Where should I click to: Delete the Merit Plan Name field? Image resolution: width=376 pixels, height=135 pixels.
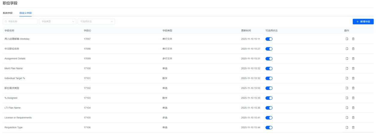[x=353, y=68]
